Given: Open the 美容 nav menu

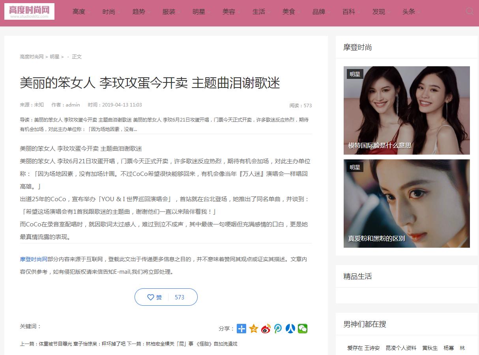Looking at the screenshot, I should [x=229, y=12].
